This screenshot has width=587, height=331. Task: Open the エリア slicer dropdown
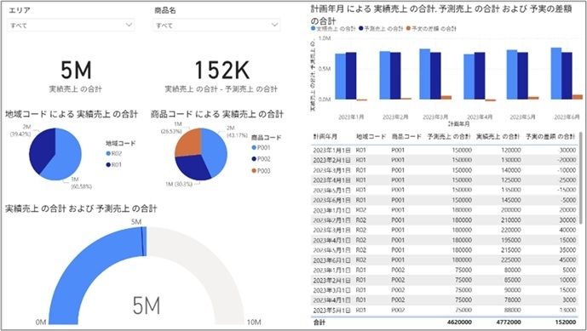pyautogui.click(x=71, y=25)
